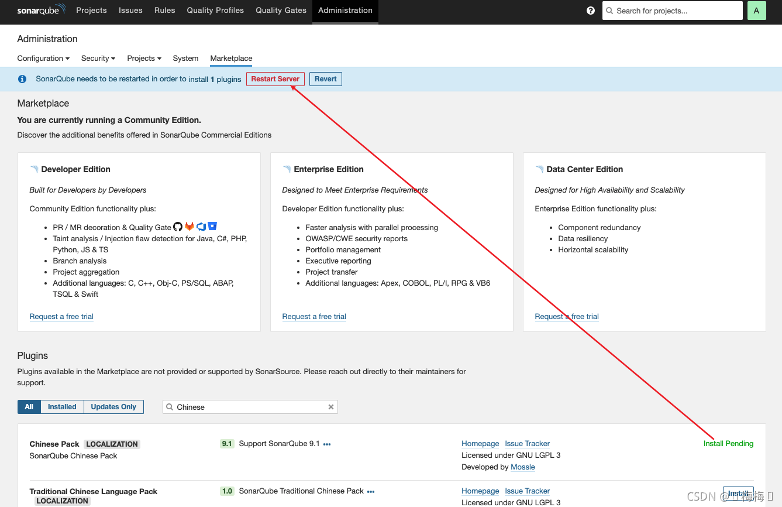Open the Traditional Chinese Pack Homepage link
The width and height of the screenshot is (782, 507).
click(480, 491)
